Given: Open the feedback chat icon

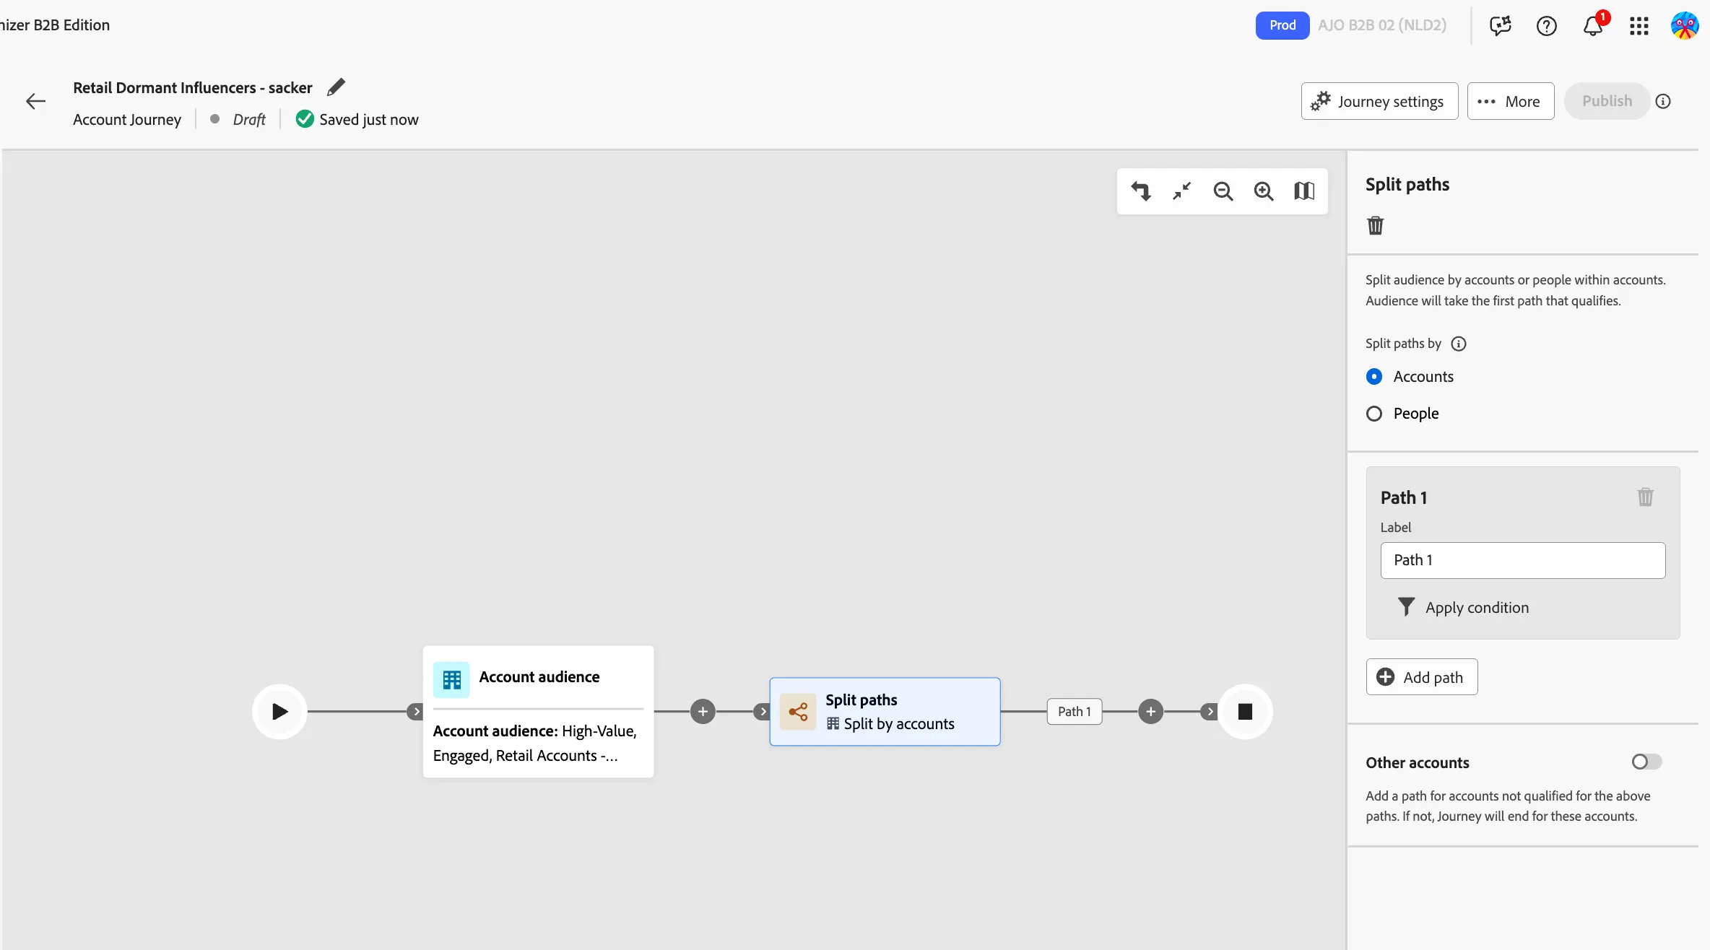Looking at the screenshot, I should point(1501,26).
